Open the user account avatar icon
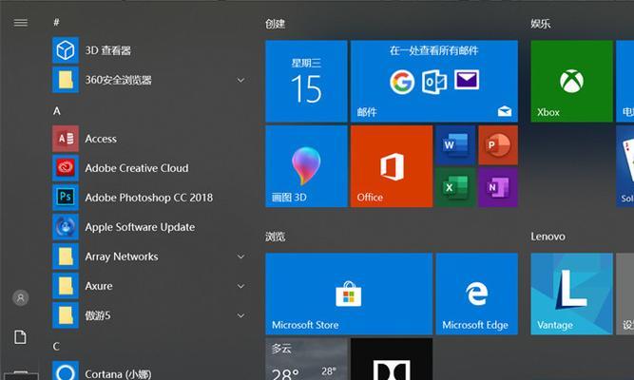The image size is (634, 380). click(21, 298)
